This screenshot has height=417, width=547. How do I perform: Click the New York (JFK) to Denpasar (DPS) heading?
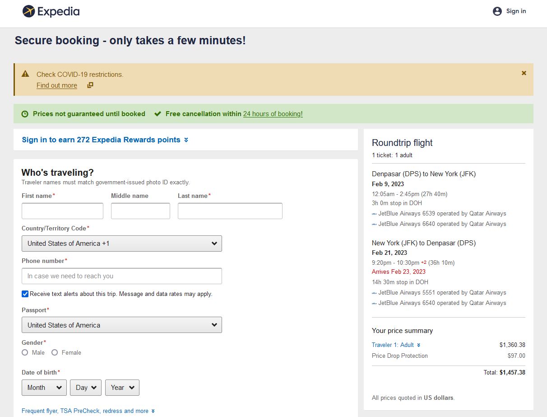point(424,243)
